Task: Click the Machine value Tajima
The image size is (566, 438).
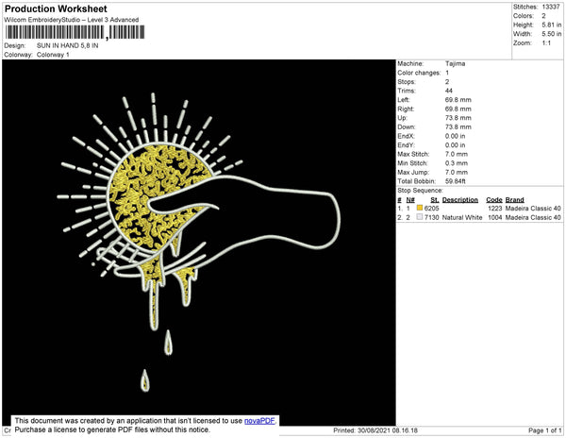Action: click(456, 63)
